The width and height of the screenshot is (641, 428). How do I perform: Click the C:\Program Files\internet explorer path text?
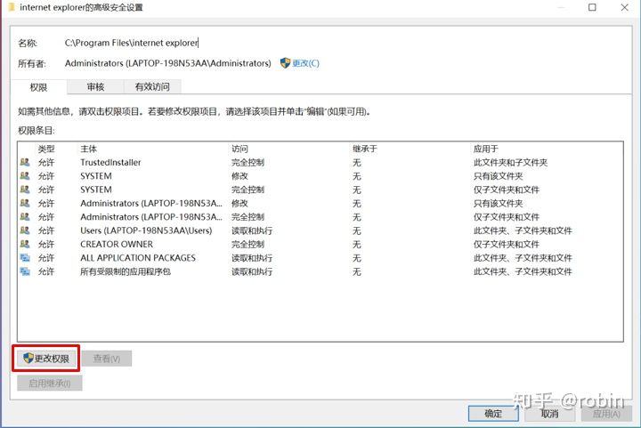131,43
